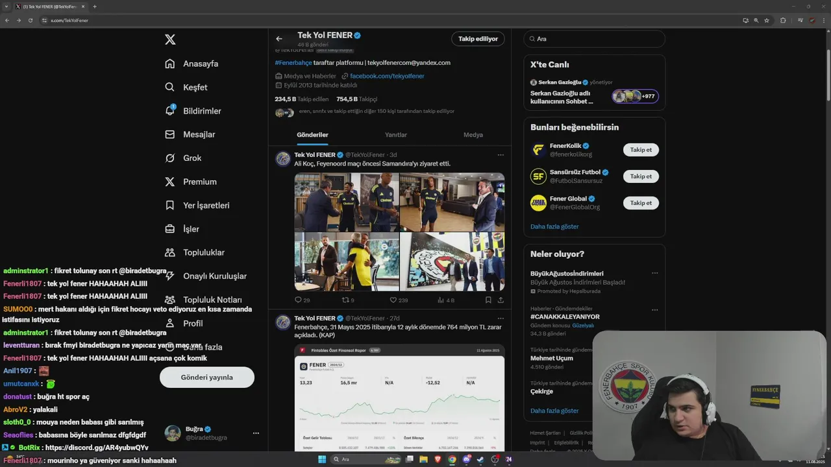Open the financial report image in second post
This screenshot has height=467, width=831.
(x=399, y=398)
